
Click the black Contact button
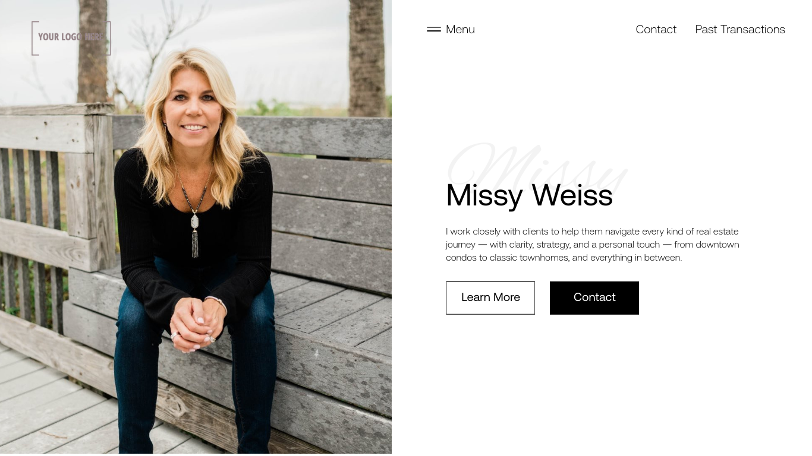pos(594,298)
